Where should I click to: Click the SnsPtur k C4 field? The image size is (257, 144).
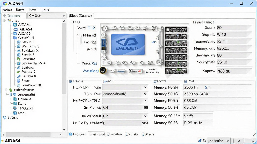125,107
